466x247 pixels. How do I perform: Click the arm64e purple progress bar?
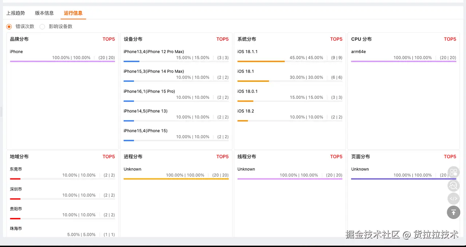pos(403,61)
